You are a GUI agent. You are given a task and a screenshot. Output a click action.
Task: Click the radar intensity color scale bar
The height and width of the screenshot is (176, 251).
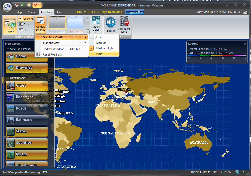[217, 56]
